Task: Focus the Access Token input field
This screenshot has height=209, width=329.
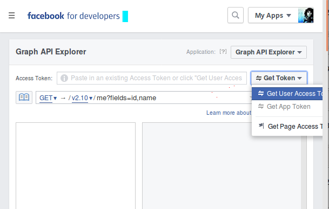Action: point(152,78)
